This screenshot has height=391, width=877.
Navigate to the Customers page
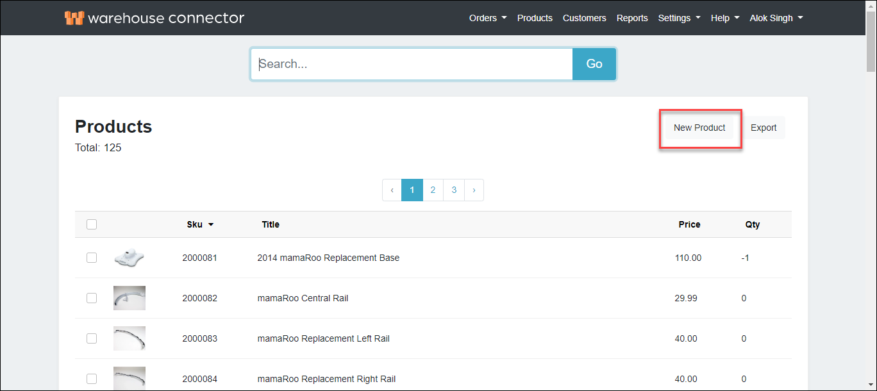(x=584, y=18)
